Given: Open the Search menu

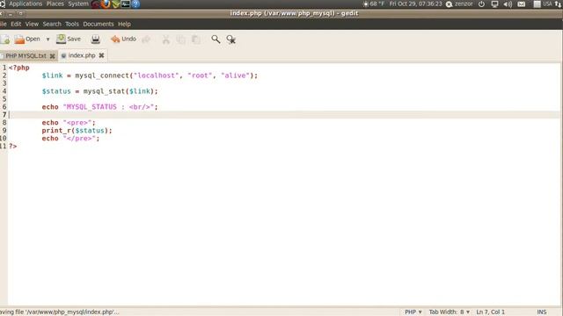Looking at the screenshot, I should click(52, 24).
